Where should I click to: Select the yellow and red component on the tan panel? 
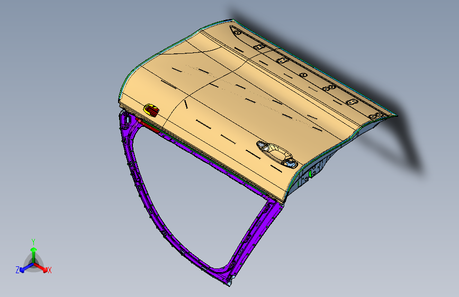[151, 110]
